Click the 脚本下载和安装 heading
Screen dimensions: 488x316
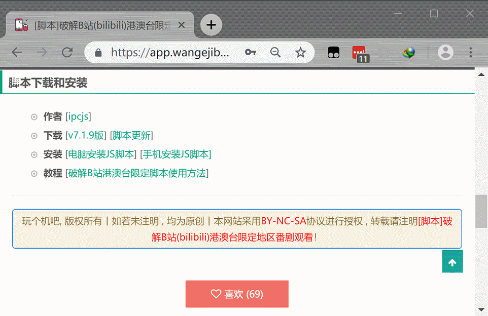[x=48, y=83]
